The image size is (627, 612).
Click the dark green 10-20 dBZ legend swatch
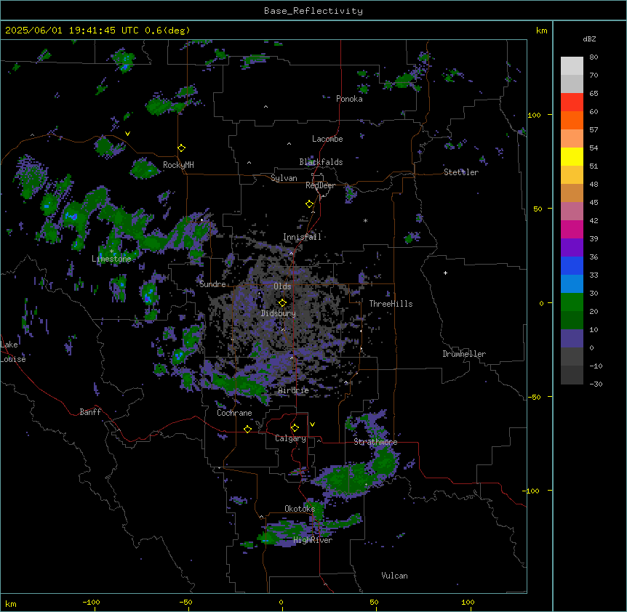[572, 320]
